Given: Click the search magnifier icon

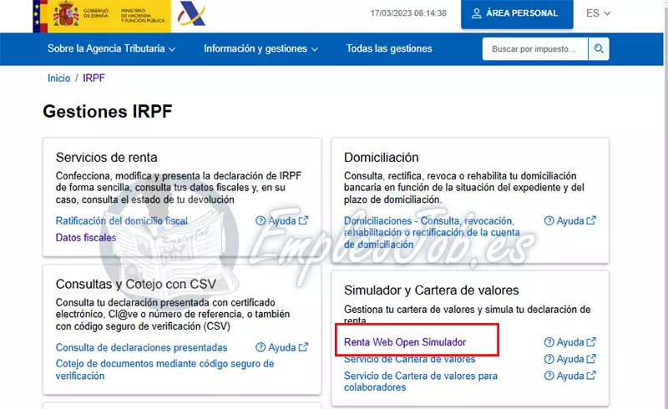Looking at the screenshot, I should pyautogui.click(x=599, y=48).
